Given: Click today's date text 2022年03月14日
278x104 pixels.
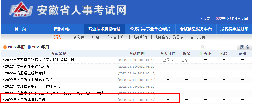Looking at the screenshot, I should click(x=227, y=19).
